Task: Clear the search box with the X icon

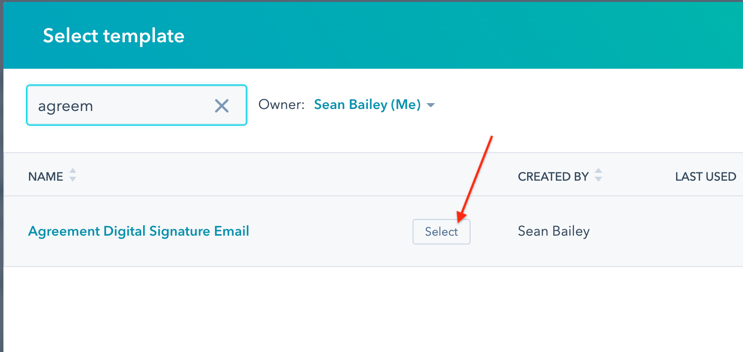Action: (x=222, y=106)
